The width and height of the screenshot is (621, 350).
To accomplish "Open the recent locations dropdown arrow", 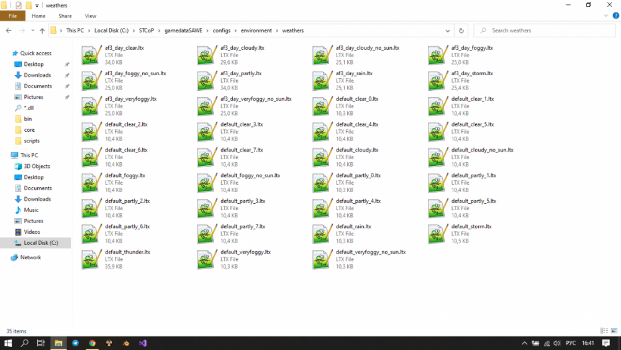I will point(32,30).
